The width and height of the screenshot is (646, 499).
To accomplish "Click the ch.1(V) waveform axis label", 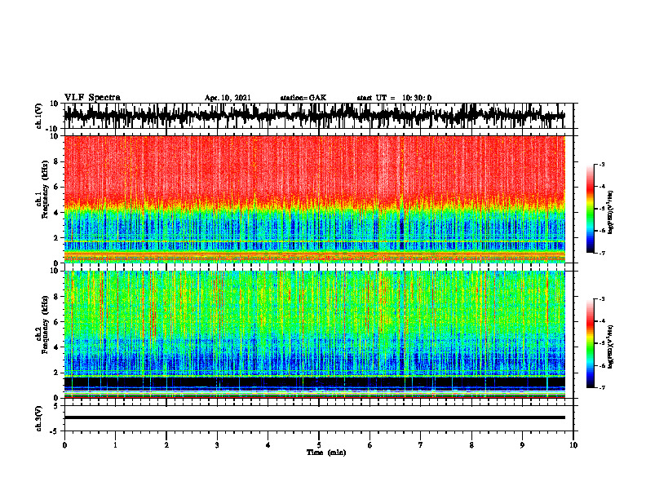I will pyautogui.click(x=39, y=116).
